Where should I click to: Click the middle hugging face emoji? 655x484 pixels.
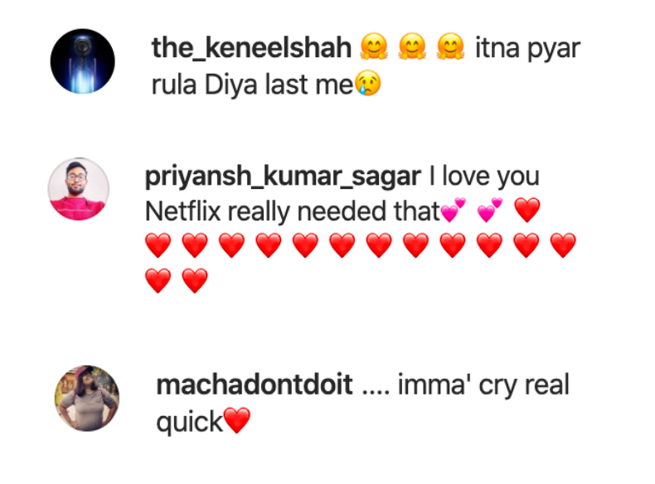point(410,48)
